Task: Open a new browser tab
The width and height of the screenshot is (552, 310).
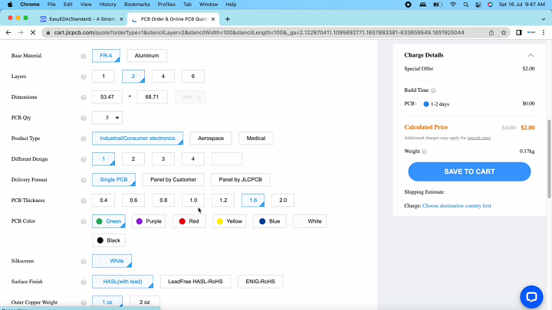Action: [228, 19]
